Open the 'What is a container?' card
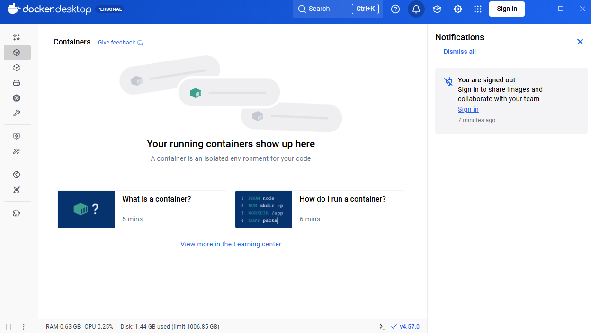This screenshot has height=333, width=591. pyautogui.click(x=142, y=209)
